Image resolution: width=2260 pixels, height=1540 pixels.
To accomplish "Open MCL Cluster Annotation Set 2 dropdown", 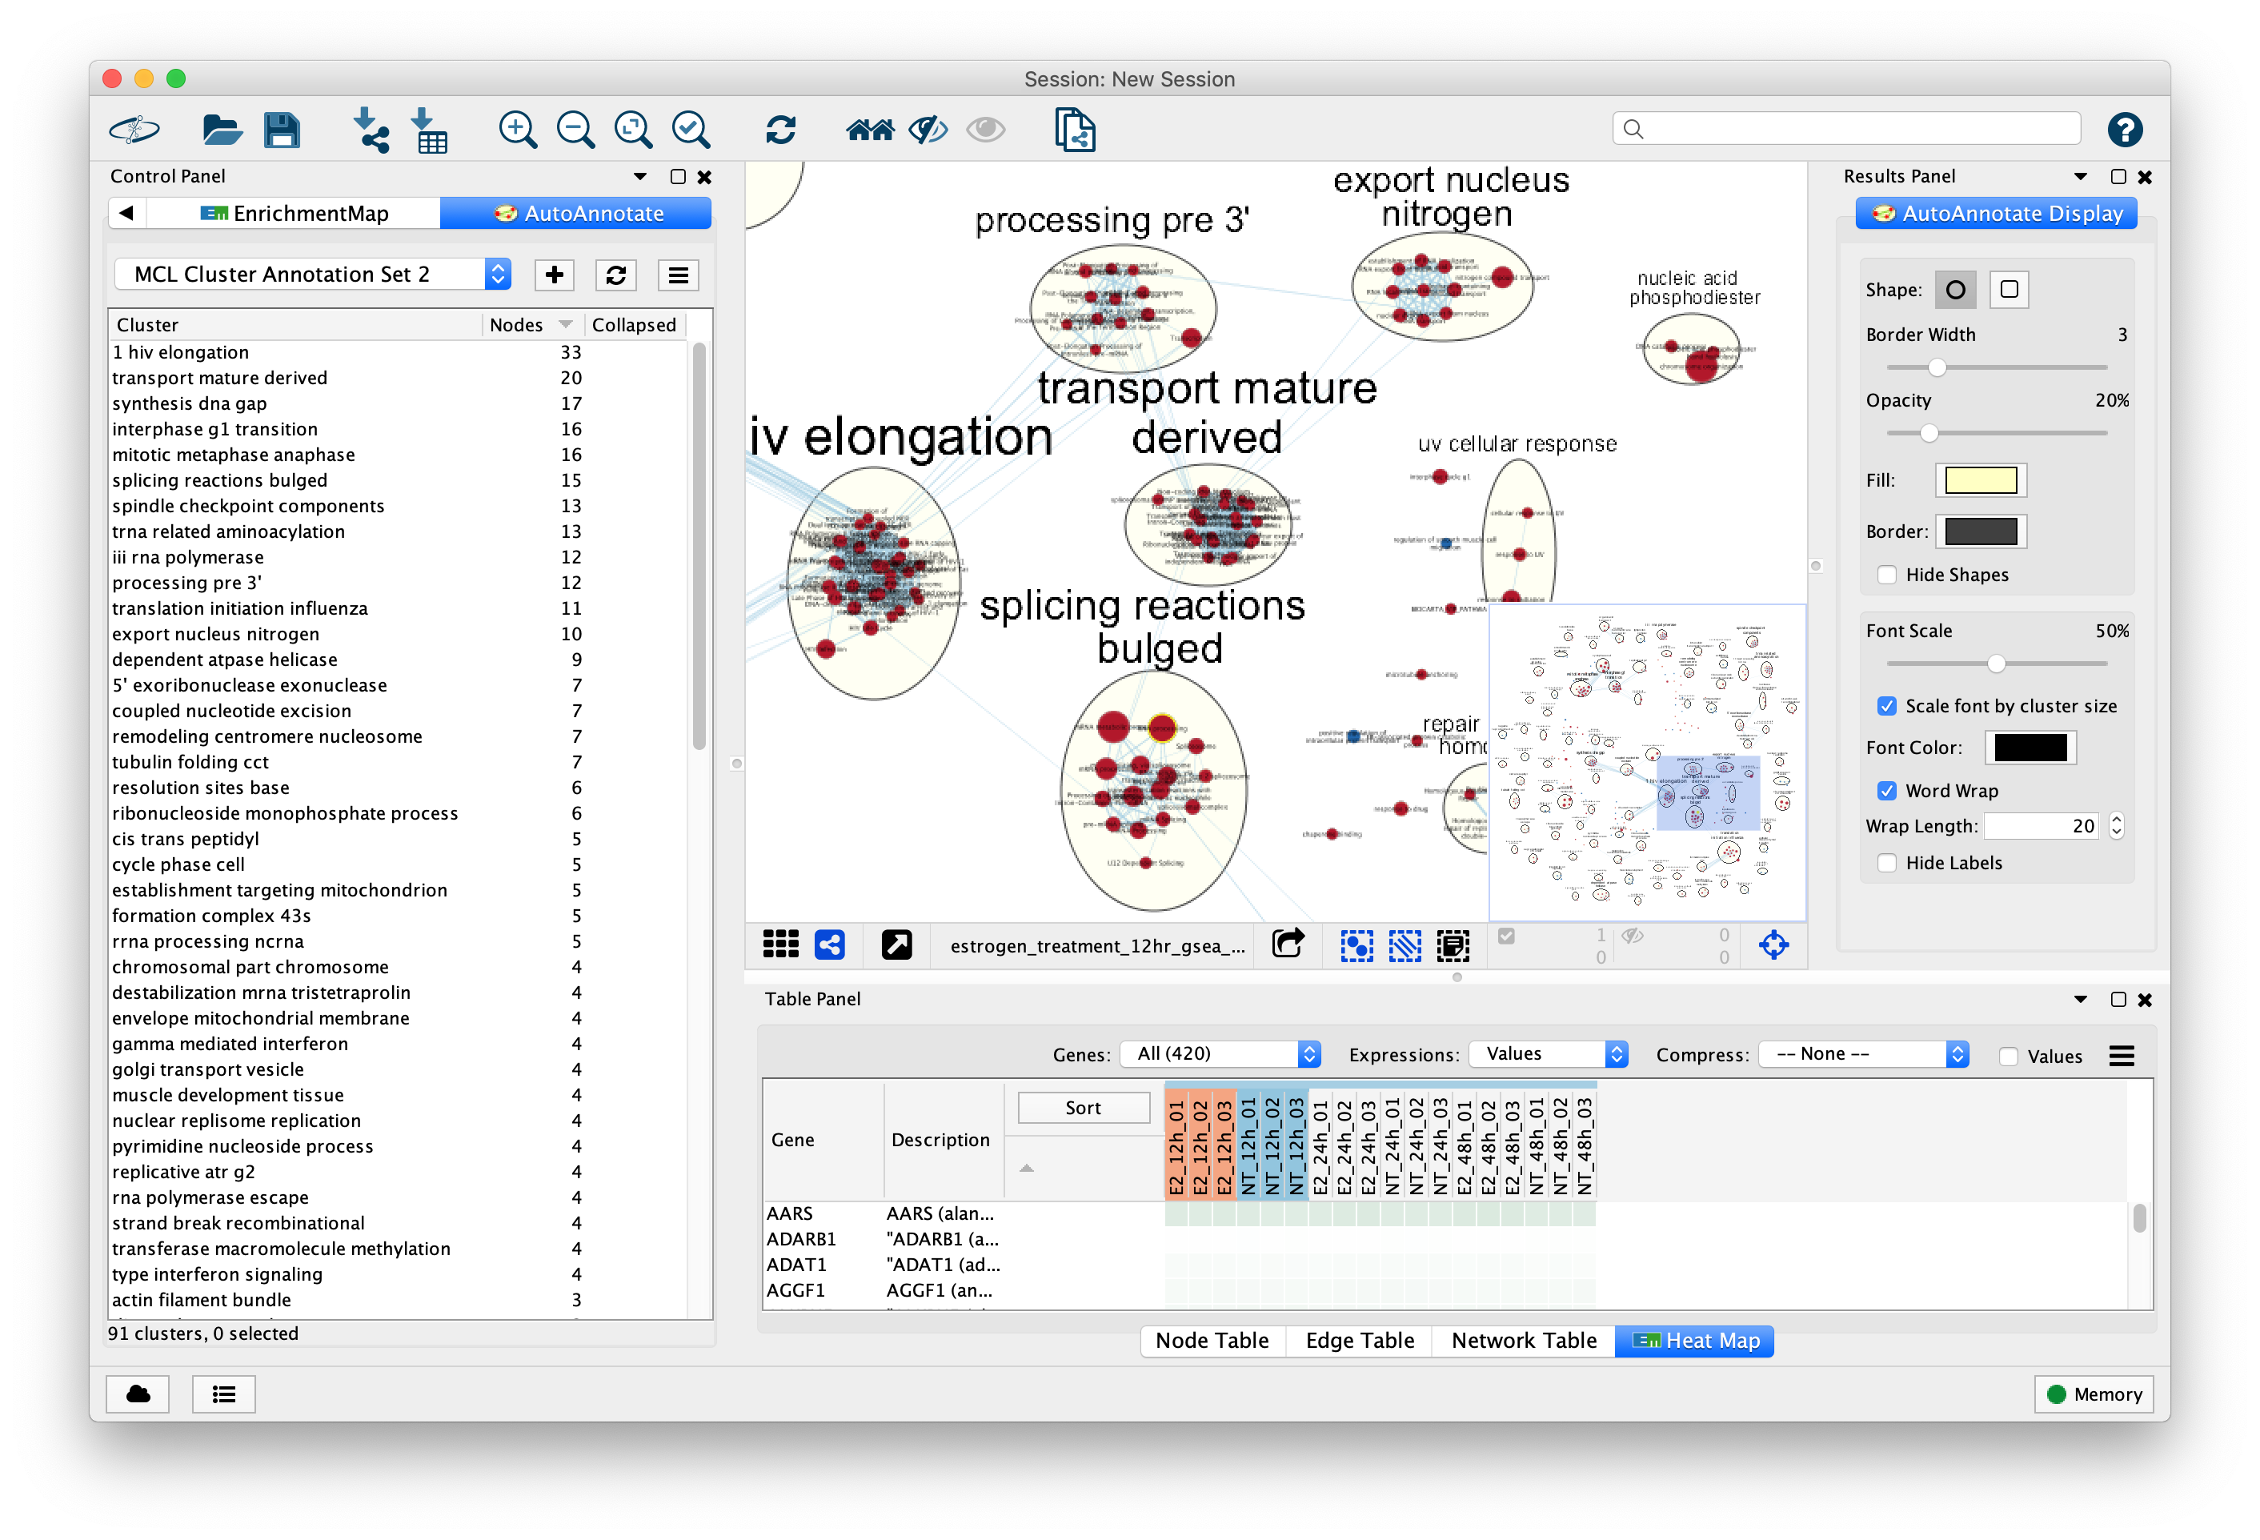I will pyautogui.click(x=311, y=275).
